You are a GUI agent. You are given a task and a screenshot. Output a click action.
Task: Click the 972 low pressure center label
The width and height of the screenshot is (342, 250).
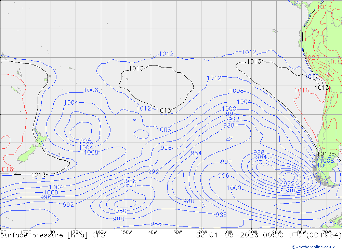[289, 184]
